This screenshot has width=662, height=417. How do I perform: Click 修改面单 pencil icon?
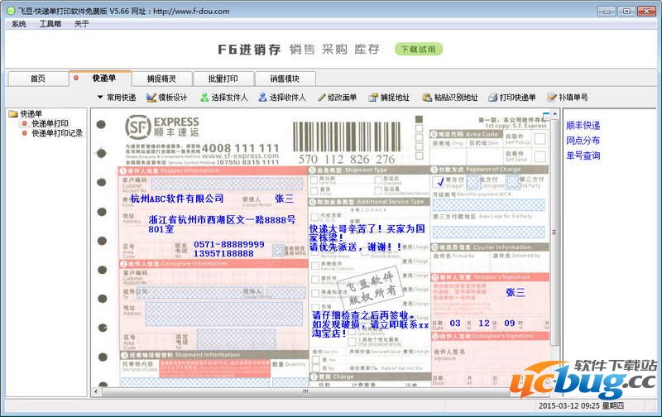point(321,98)
